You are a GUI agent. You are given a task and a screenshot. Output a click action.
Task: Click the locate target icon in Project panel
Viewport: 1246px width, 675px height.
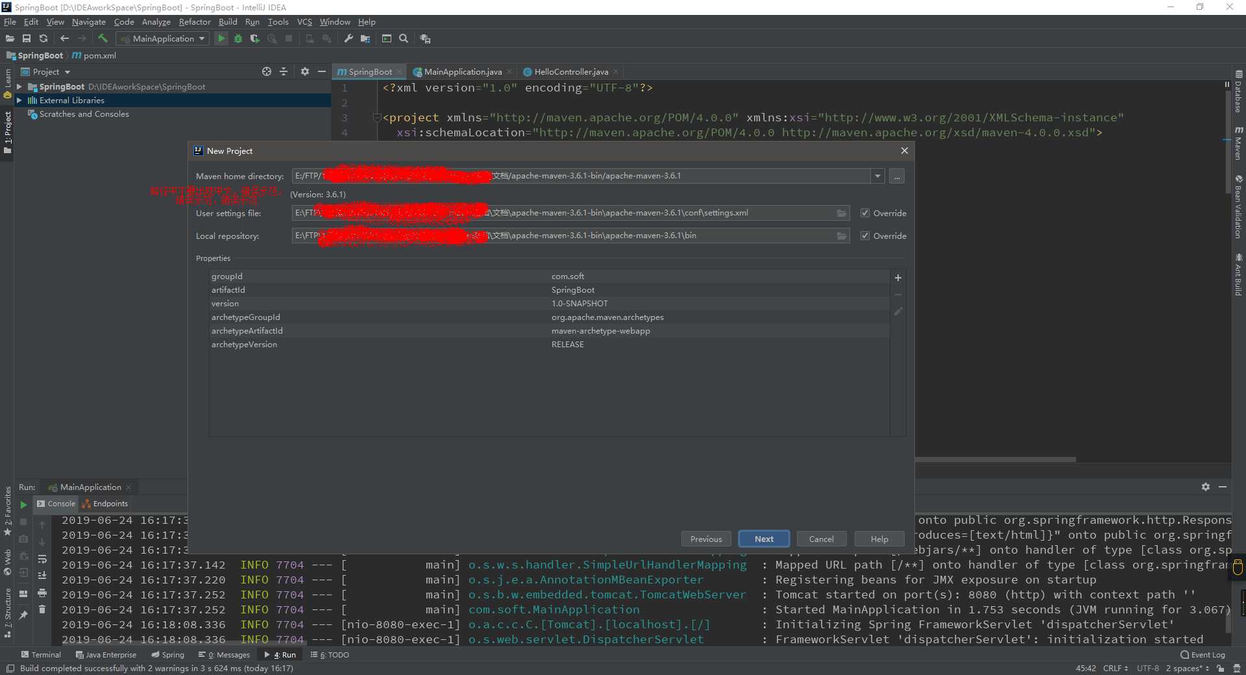point(266,71)
